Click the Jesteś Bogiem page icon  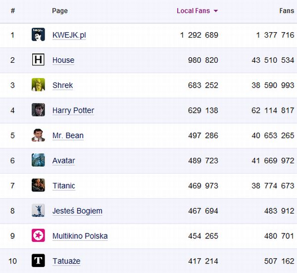[38, 211]
